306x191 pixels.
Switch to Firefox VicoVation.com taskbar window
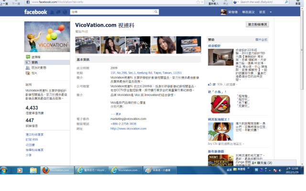[57, 170]
